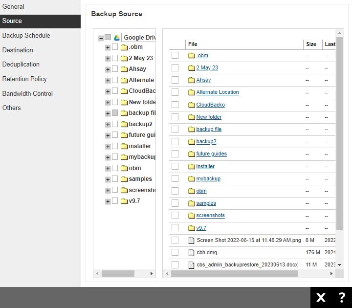352x308 pixels.
Task: Click the Screen Shot png file icon
Action: point(191,241)
